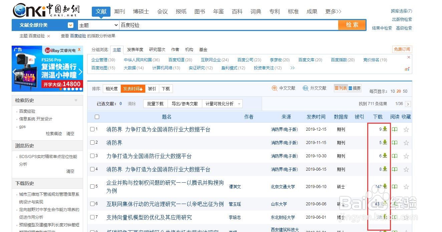Open the 发表年度 grouping tab
442x232 pixels.
(135, 49)
